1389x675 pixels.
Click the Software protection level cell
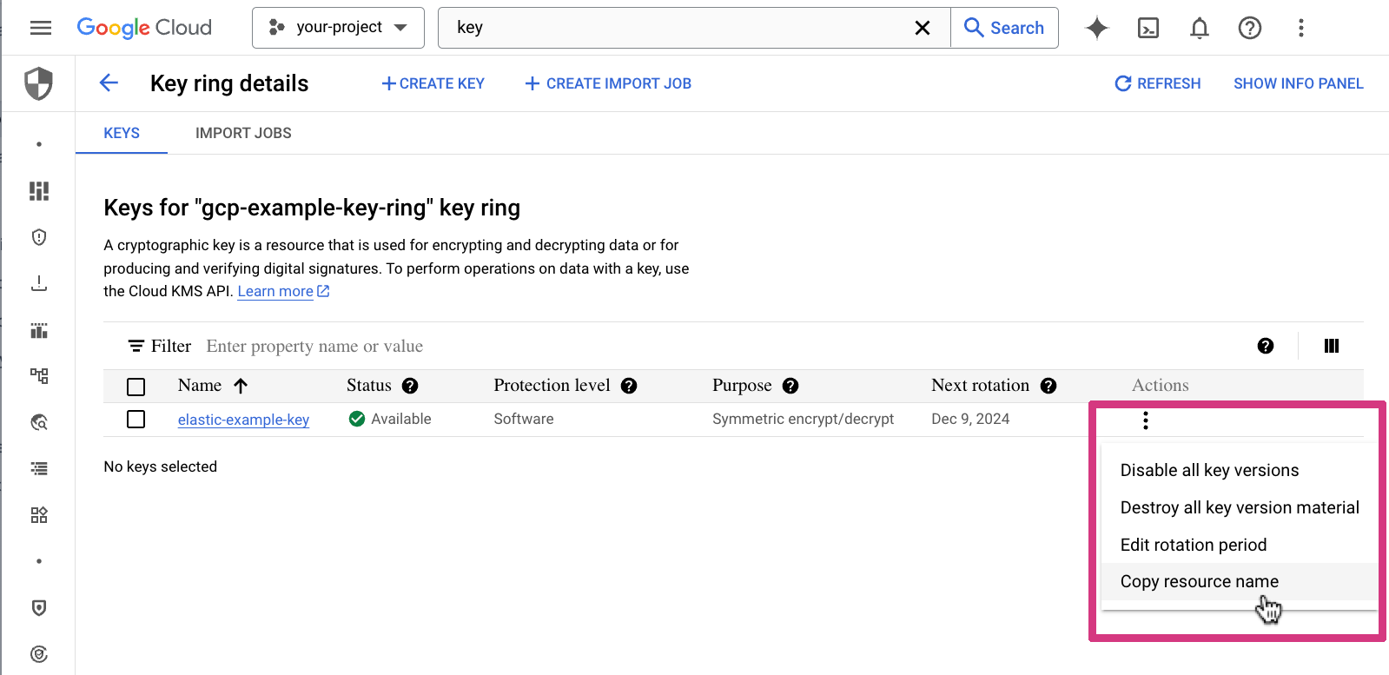(x=524, y=419)
